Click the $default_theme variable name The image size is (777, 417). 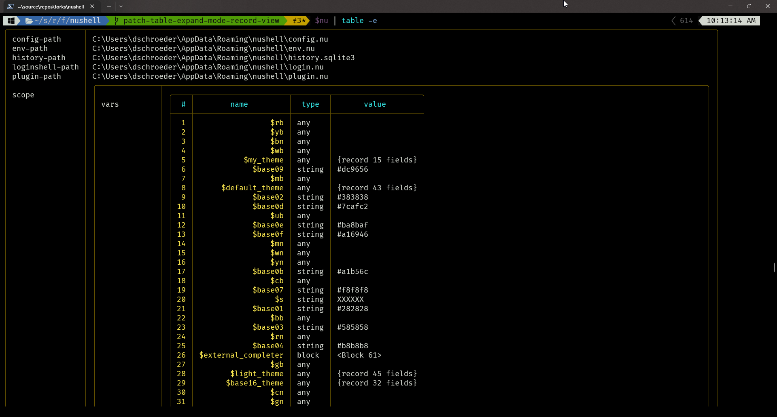[253, 188]
